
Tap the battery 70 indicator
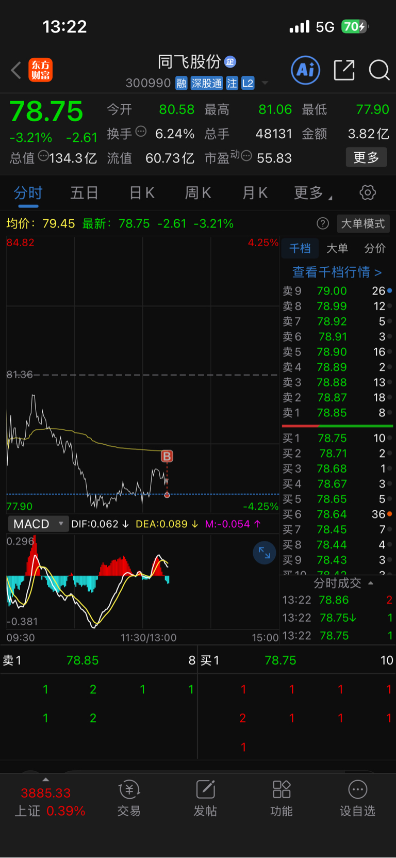355,26
